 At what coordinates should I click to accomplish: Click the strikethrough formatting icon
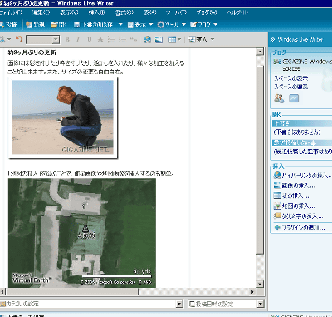(100, 40)
